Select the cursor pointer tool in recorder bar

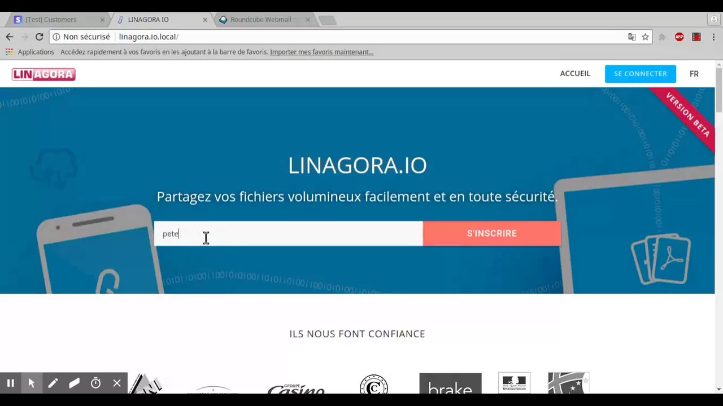click(x=32, y=383)
